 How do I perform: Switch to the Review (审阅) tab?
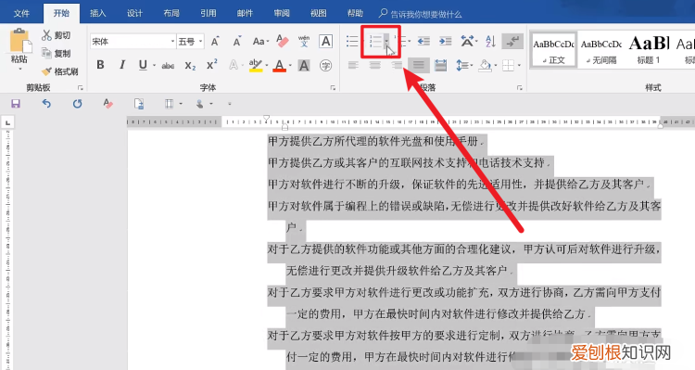[x=282, y=13]
